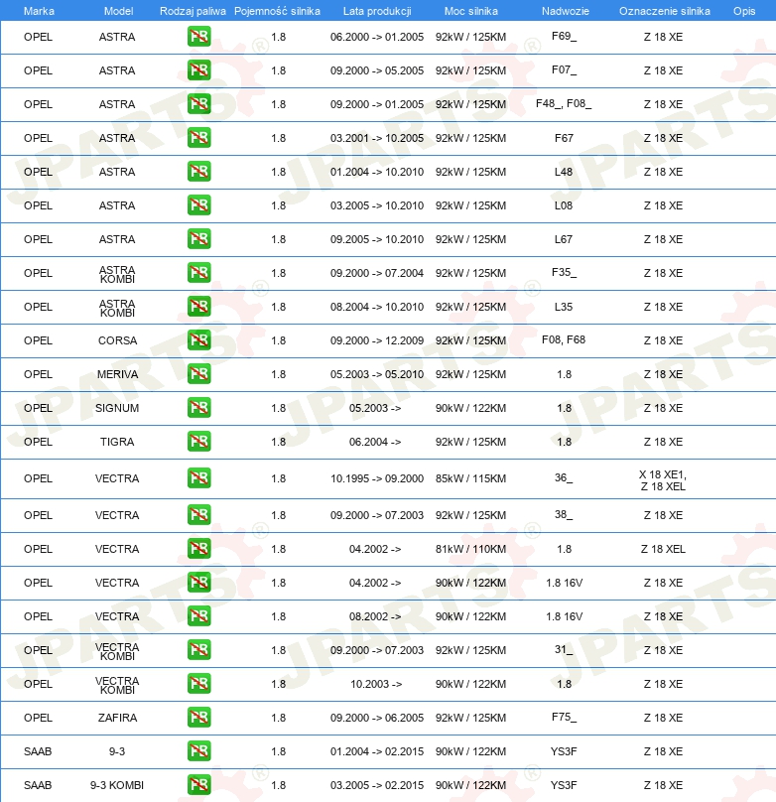Click the fuel icon in the Vectra Kombi 10.2003 row
Viewport: 776px width, 802px height.
coord(198,684)
